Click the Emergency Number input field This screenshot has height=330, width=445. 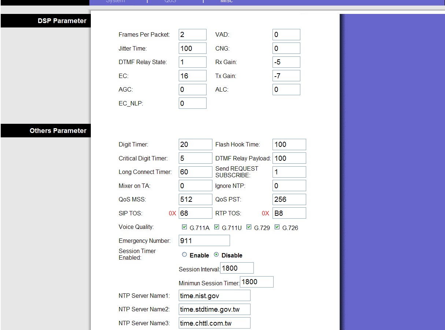[204, 241]
